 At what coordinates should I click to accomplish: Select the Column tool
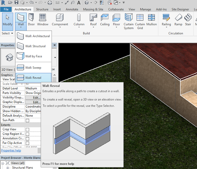coord(79,20)
